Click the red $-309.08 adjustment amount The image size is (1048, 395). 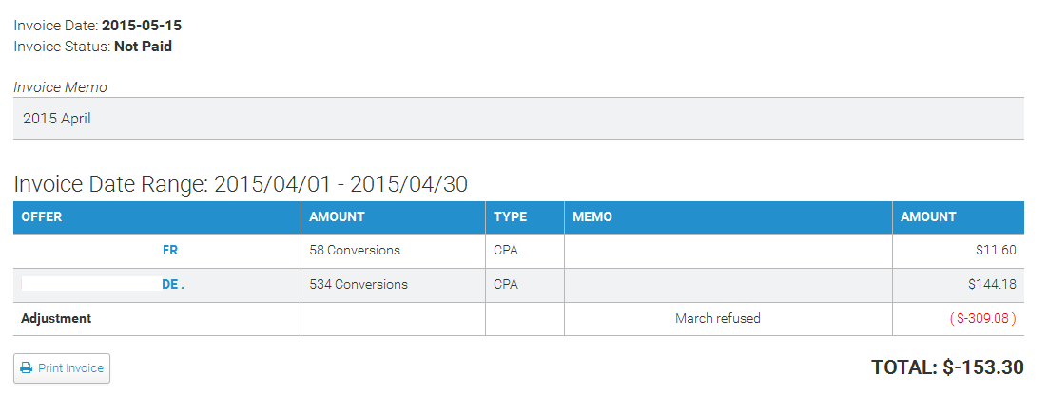coord(983,319)
